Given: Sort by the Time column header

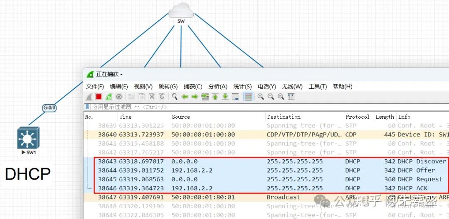Looking at the screenshot, I should (144, 117).
